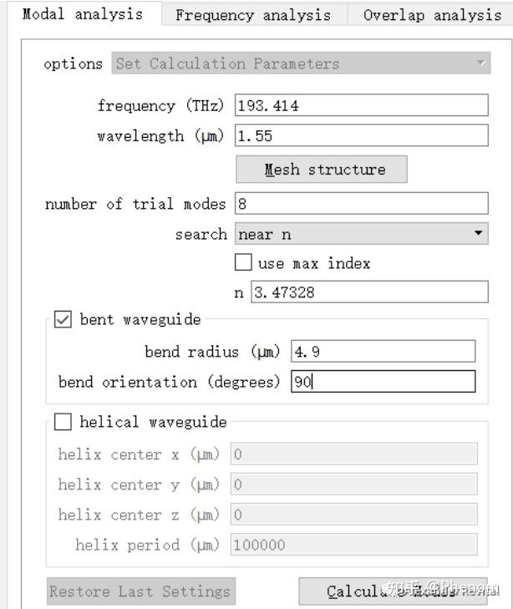This screenshot has height=609, width=513.
Task: Click the helix center x field
Action: 353,454
